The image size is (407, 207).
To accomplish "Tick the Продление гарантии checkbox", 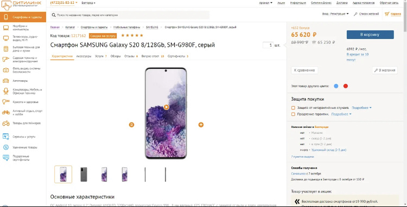I will (x=293, y=114).
